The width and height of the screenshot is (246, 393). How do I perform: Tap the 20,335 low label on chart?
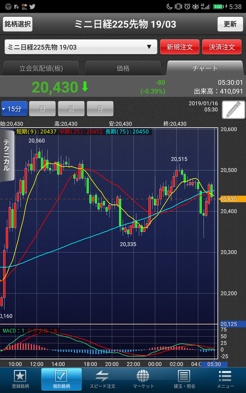pyautogui.click(x=128, y=244)
